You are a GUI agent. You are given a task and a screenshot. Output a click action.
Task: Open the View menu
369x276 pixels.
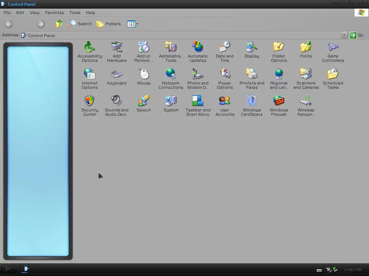click(x=35, y=13)
